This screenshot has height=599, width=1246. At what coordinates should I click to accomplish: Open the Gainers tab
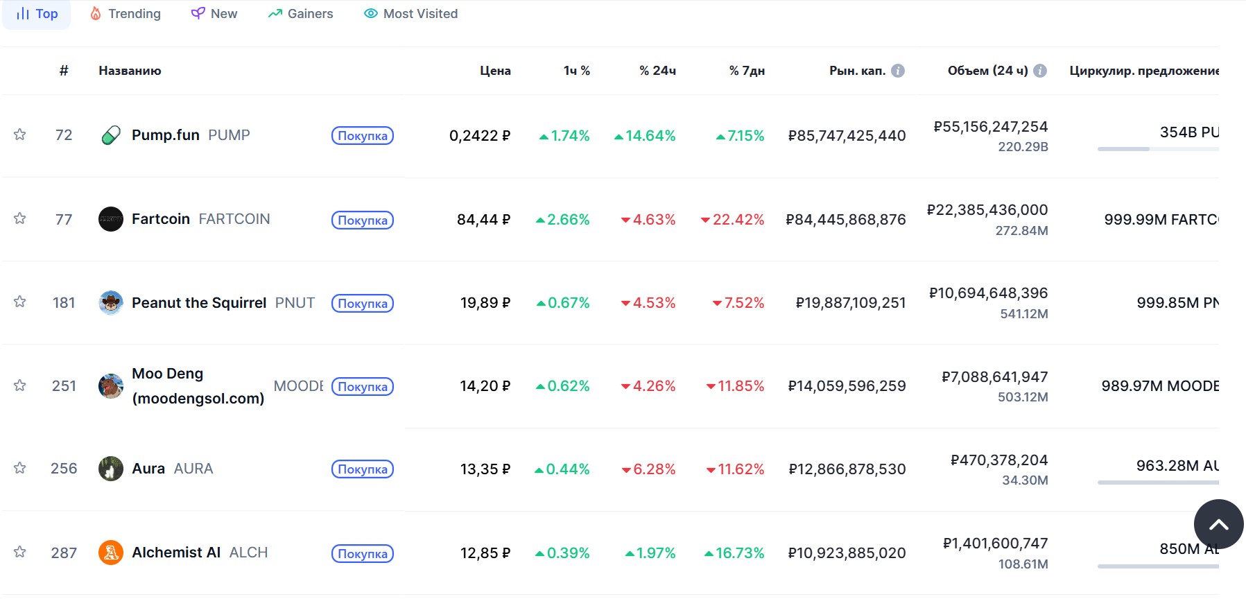tap(301, 14)
